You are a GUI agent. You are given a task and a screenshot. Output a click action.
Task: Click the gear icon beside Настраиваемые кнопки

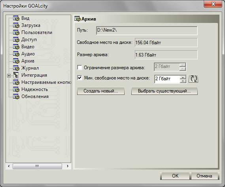(16, 82)
